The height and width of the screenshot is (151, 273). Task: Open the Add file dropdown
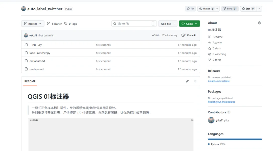click(x=168, y=24)
